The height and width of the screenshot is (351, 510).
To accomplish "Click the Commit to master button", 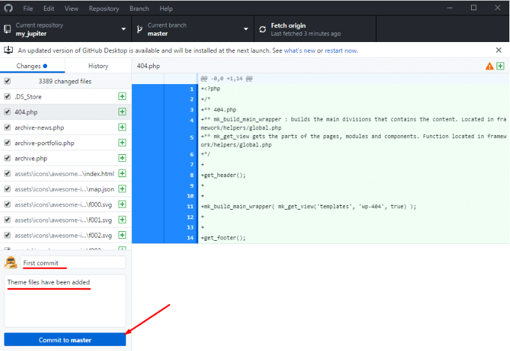I will 65,340.
